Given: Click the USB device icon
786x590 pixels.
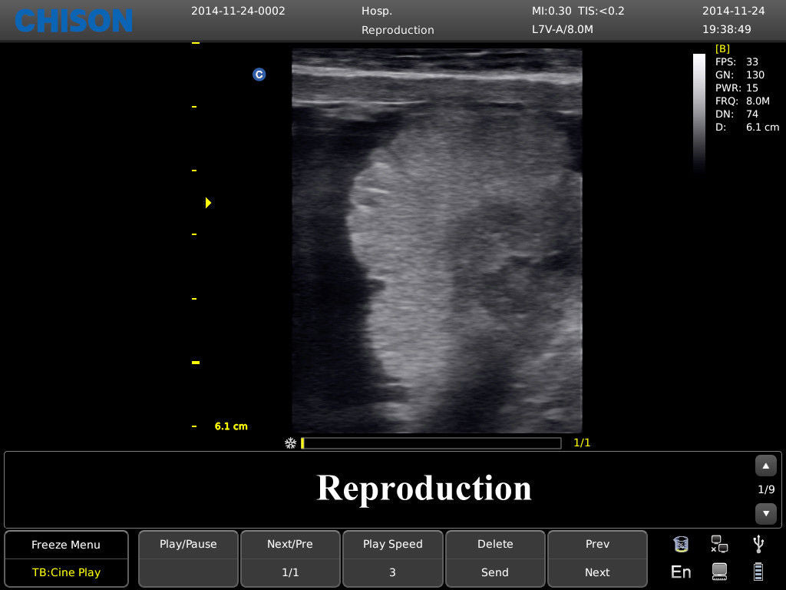Looking at the screenshot, I should point(757,544).
